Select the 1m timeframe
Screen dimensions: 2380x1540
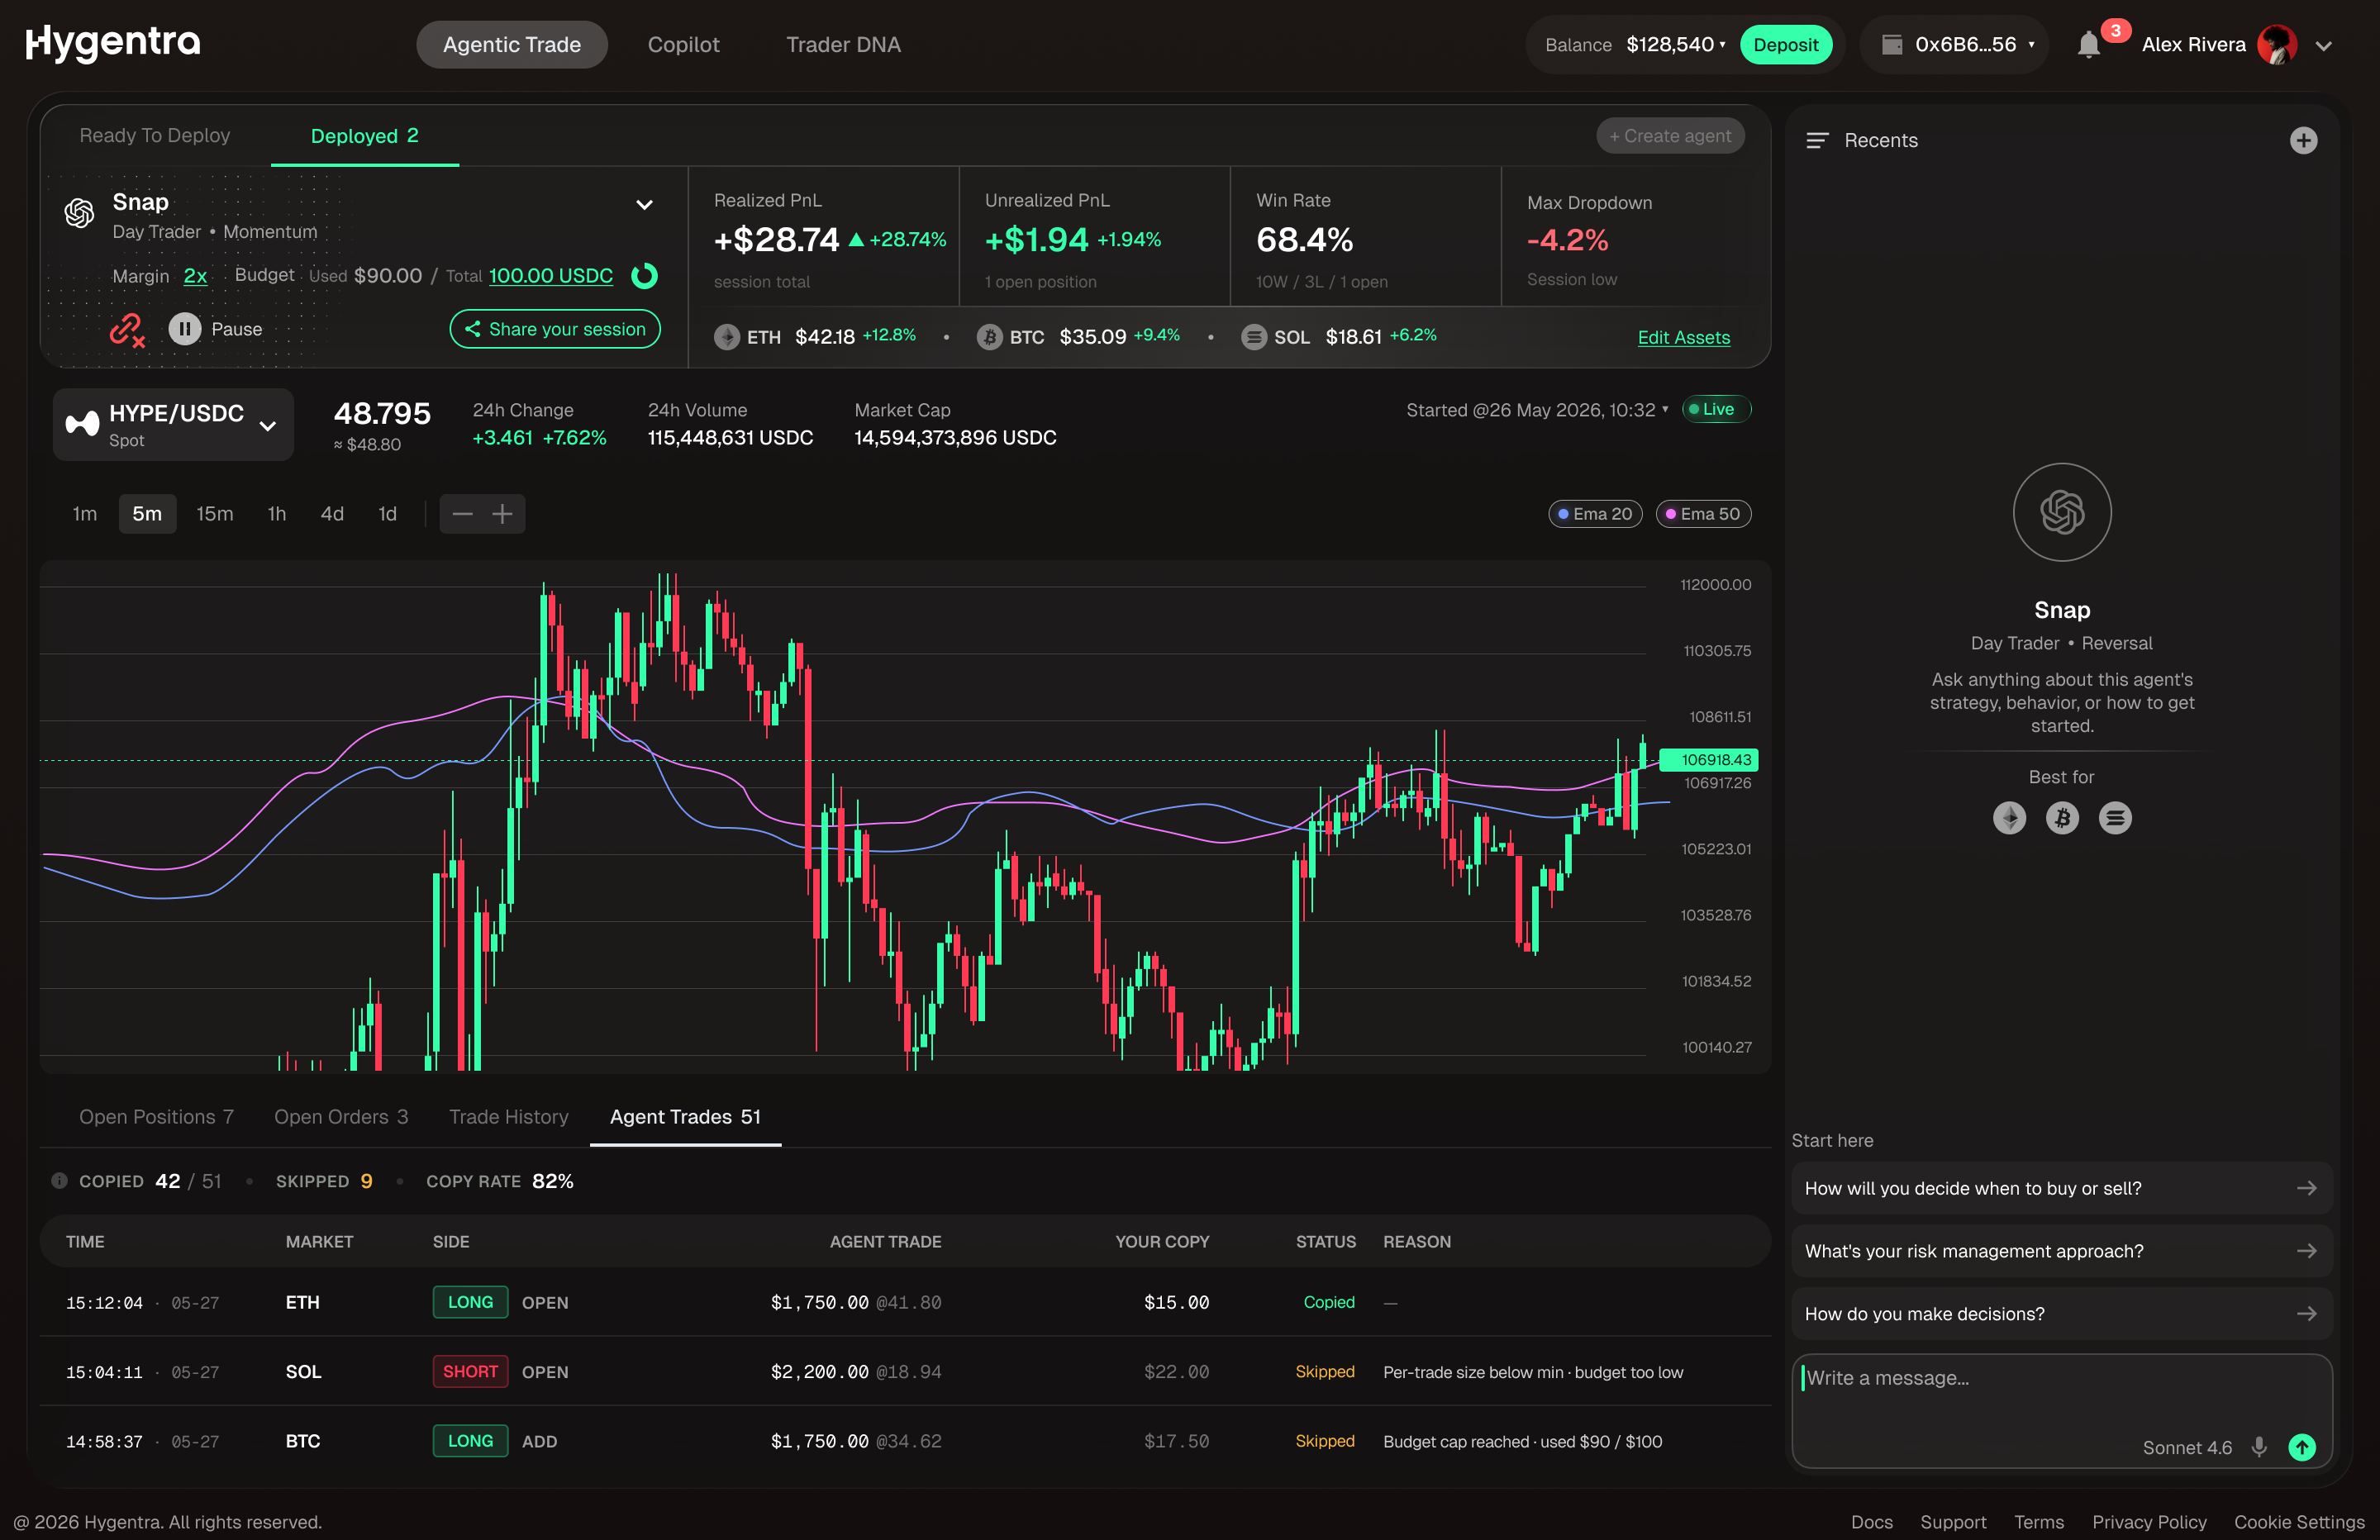tap(85, 514)
